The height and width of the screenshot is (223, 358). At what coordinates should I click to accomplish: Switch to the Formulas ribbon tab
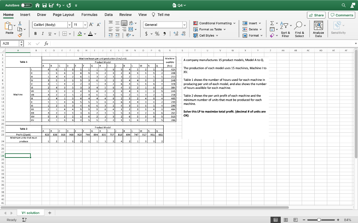point(89,15)
